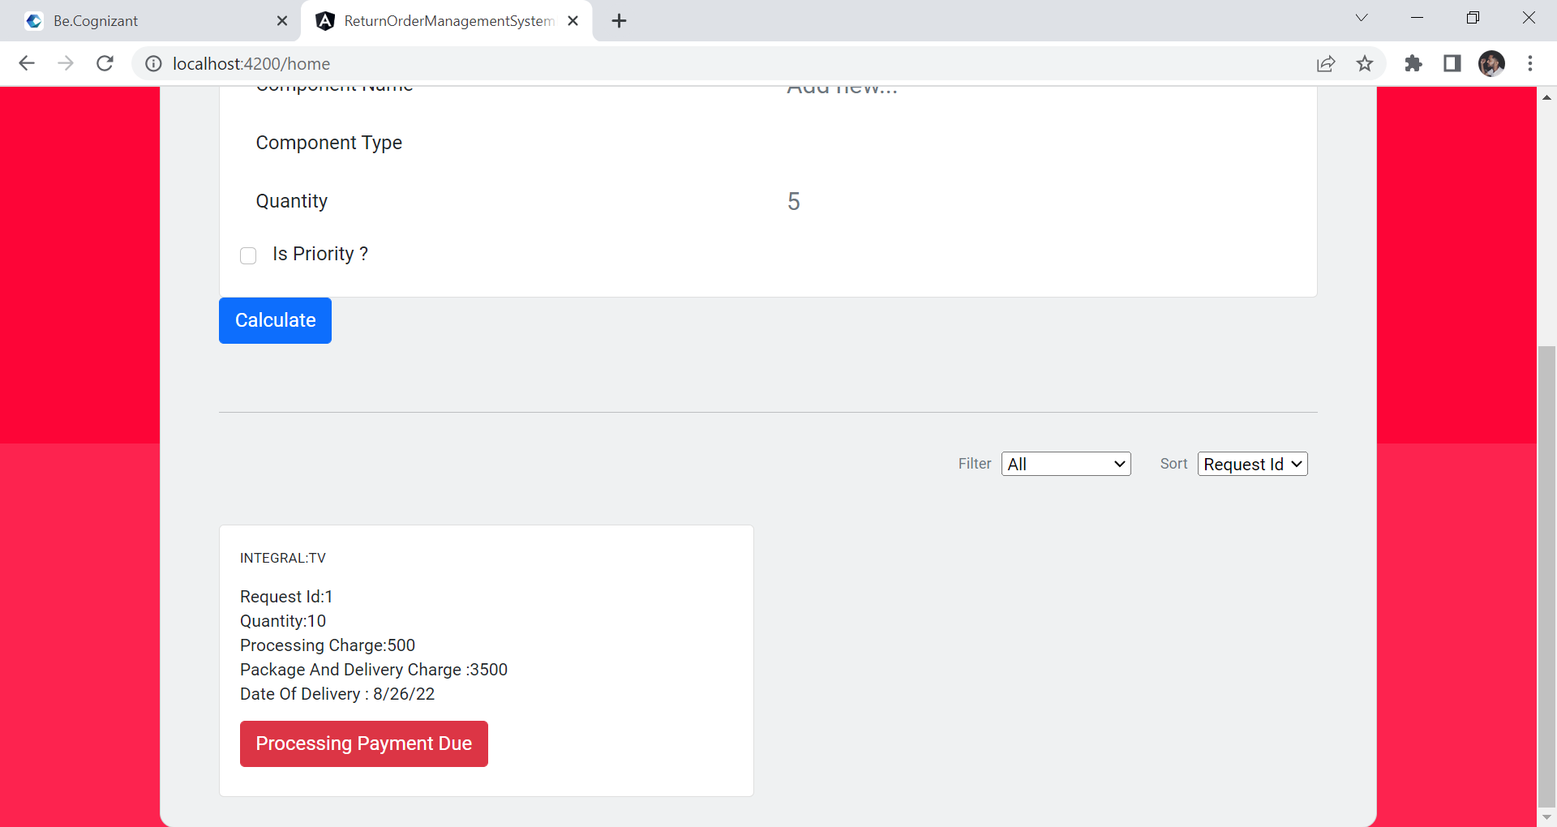This screenshot has height=827, width=1557.
Task: Click the page vertical scrollbar thumb
Action: tap(1546, 576)
